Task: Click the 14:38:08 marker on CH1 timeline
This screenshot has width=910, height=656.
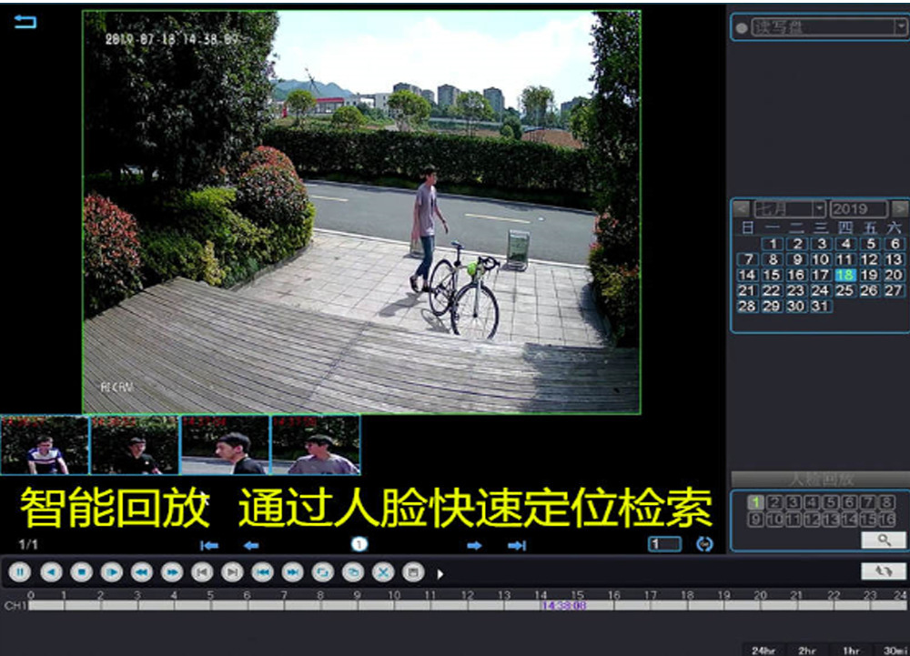Action: 563,606
